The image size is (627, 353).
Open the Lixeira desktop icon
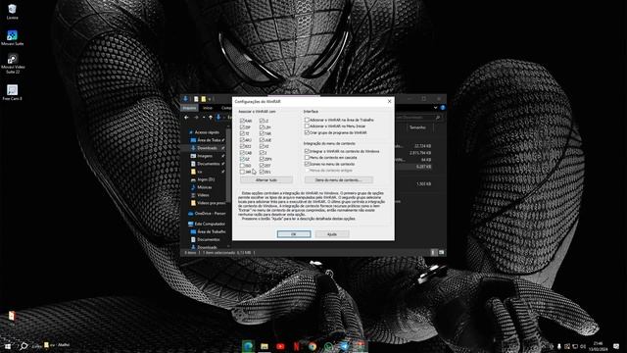[x=12, y=11]
